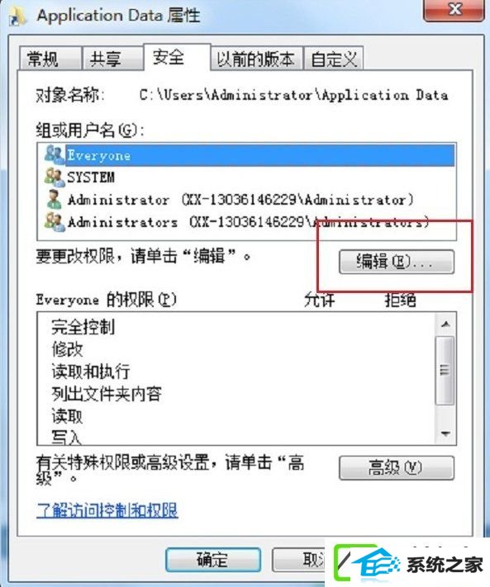Confirm with the 确定 button
This screenshot has width=490, height=587.
coord(213,560)
